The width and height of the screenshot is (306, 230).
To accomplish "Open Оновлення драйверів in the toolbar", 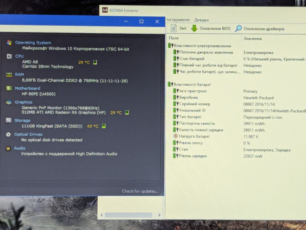I will pyautogui.click(x=264, y=29).
